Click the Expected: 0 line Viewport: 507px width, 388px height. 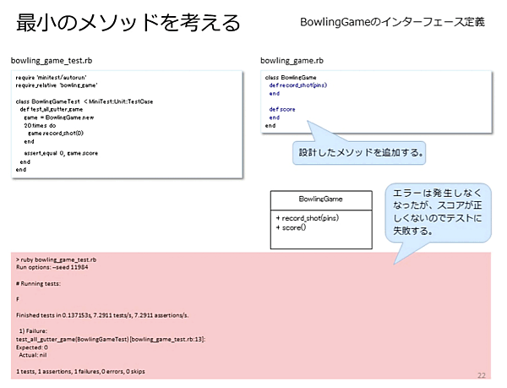32,347
